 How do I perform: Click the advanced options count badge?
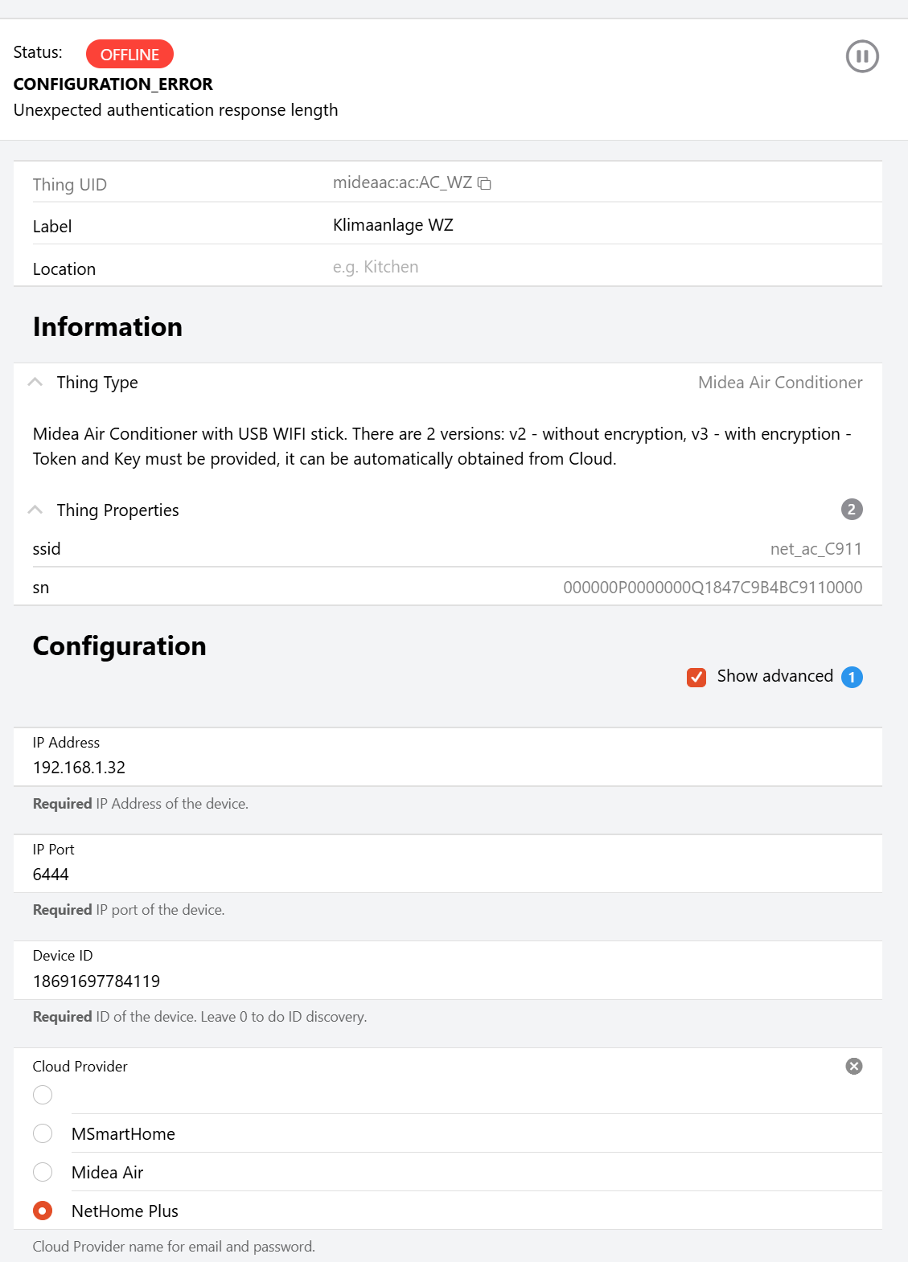852,677
